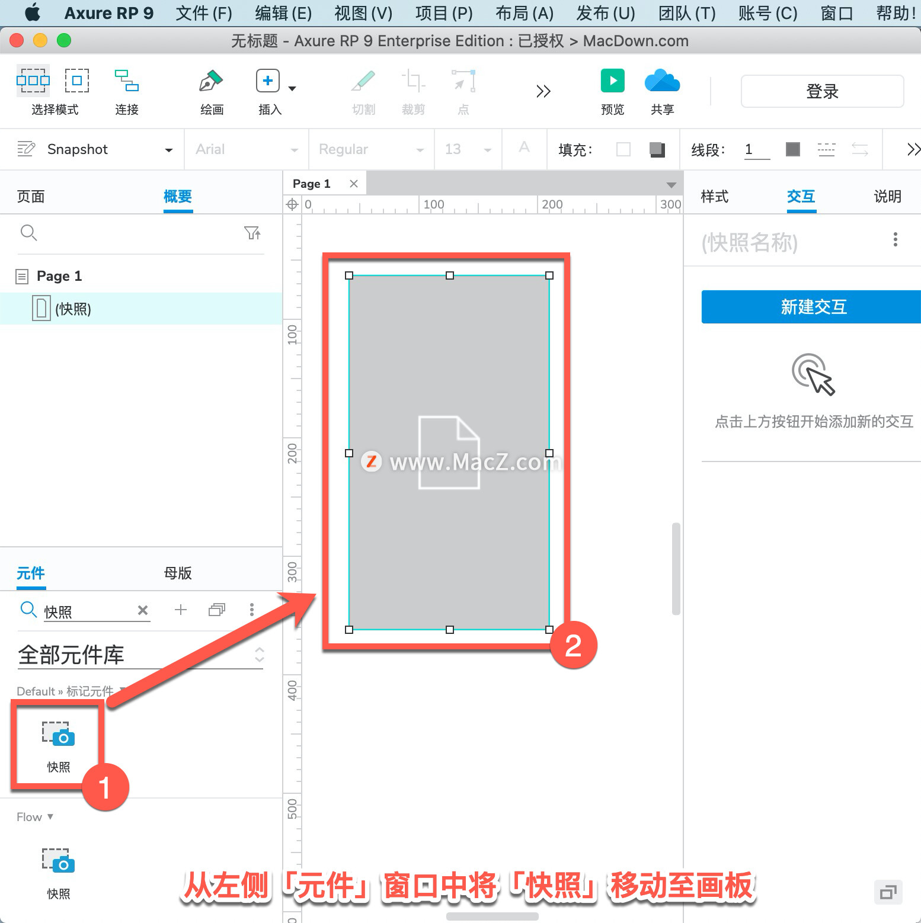This screenshot has height=923, width=921.
Task: Switch to the Masters (母版) tab
Action: pos(178,573)
